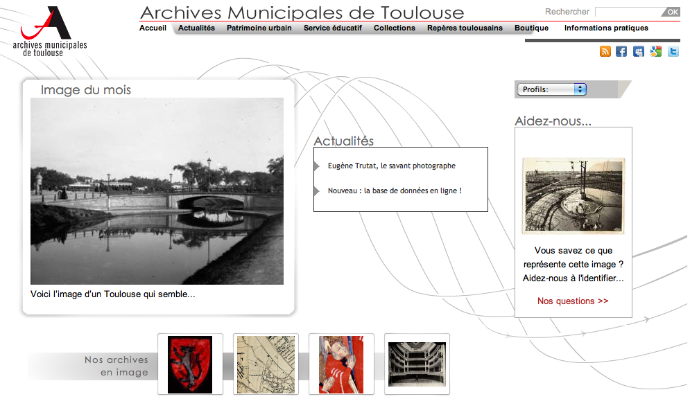Screen dimensions: 690x408
Task: Open the circular construction site photo
Action: (573, 195)
